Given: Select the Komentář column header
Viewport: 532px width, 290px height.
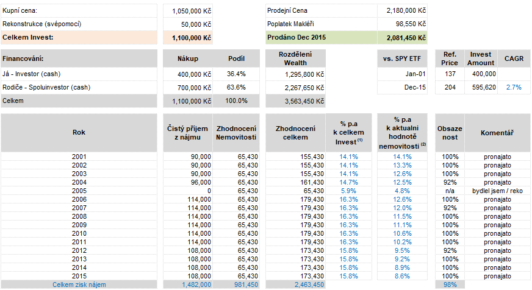Looking at the screenshot, I should tap(497, 132).
